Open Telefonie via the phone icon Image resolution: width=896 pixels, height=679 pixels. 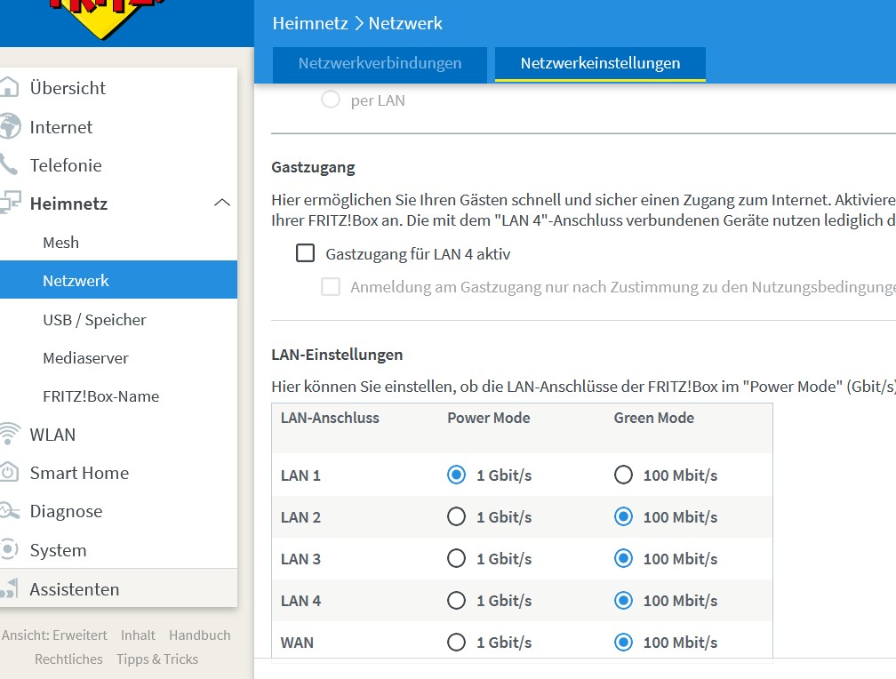[x=12, y=165]
